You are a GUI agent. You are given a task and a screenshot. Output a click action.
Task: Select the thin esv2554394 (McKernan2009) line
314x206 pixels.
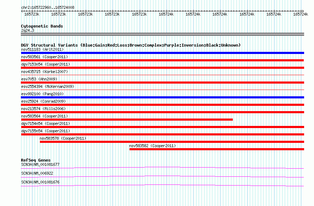pyautogui.click(x=162, y=90)
